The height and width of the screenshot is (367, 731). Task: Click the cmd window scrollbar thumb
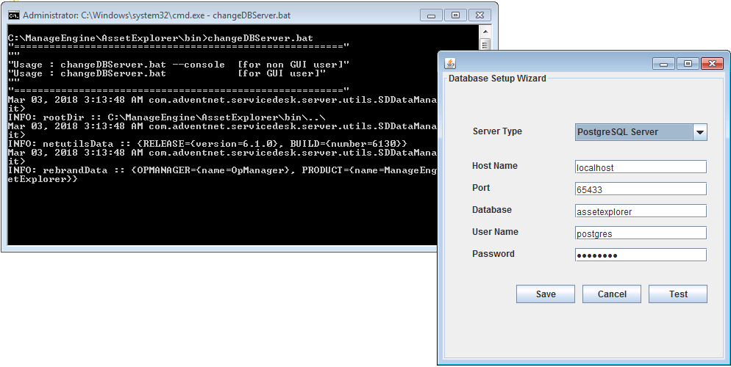point(485,44)
